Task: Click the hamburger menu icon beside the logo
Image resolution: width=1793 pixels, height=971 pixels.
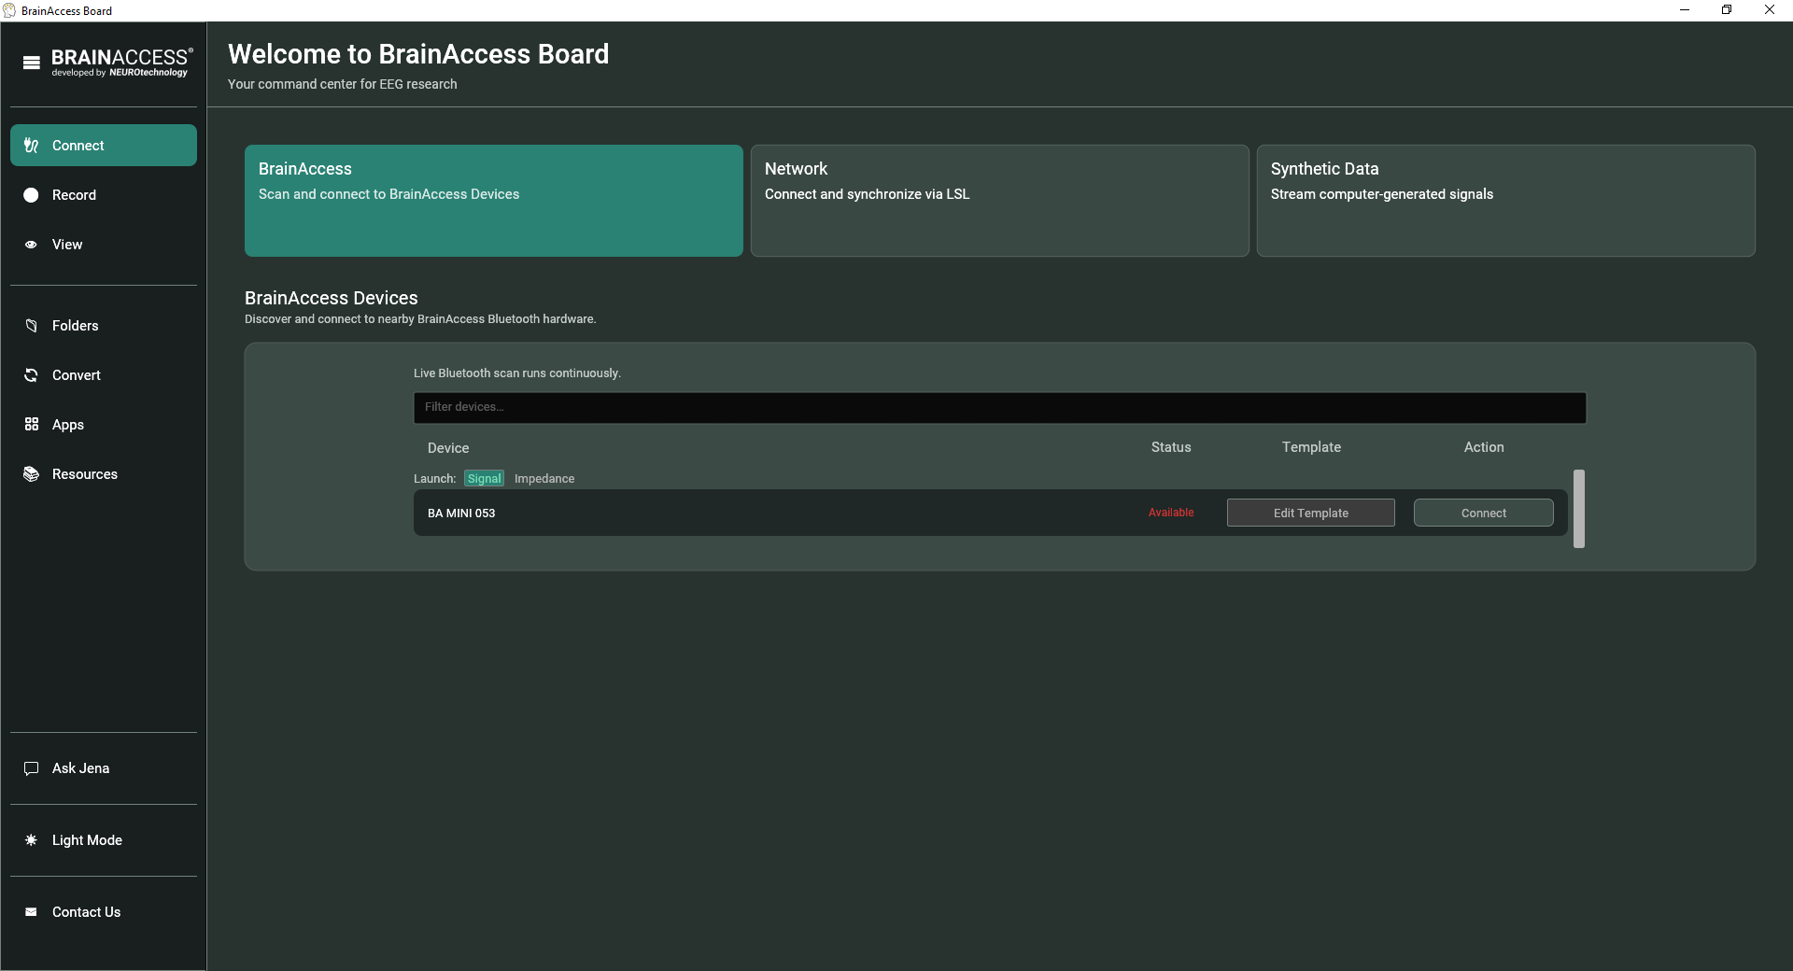Action: tap(32, 63)
